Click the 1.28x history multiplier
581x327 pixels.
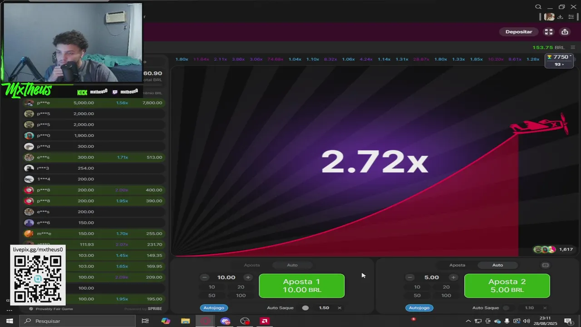tap(533, 59)
